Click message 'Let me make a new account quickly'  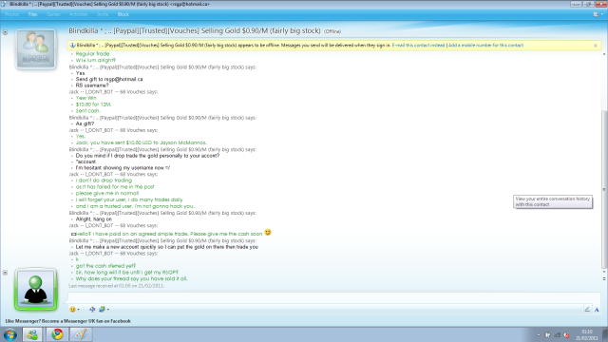(167, 247)
